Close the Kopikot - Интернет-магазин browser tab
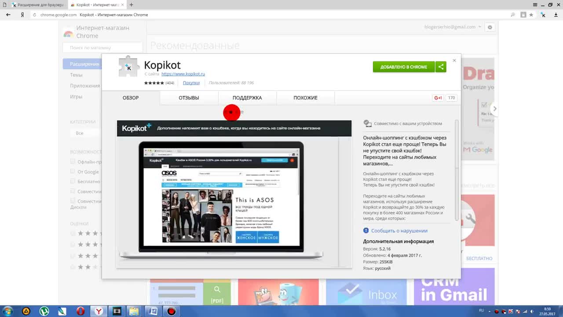Screen dimensions: 563x317 click(123, 5)
